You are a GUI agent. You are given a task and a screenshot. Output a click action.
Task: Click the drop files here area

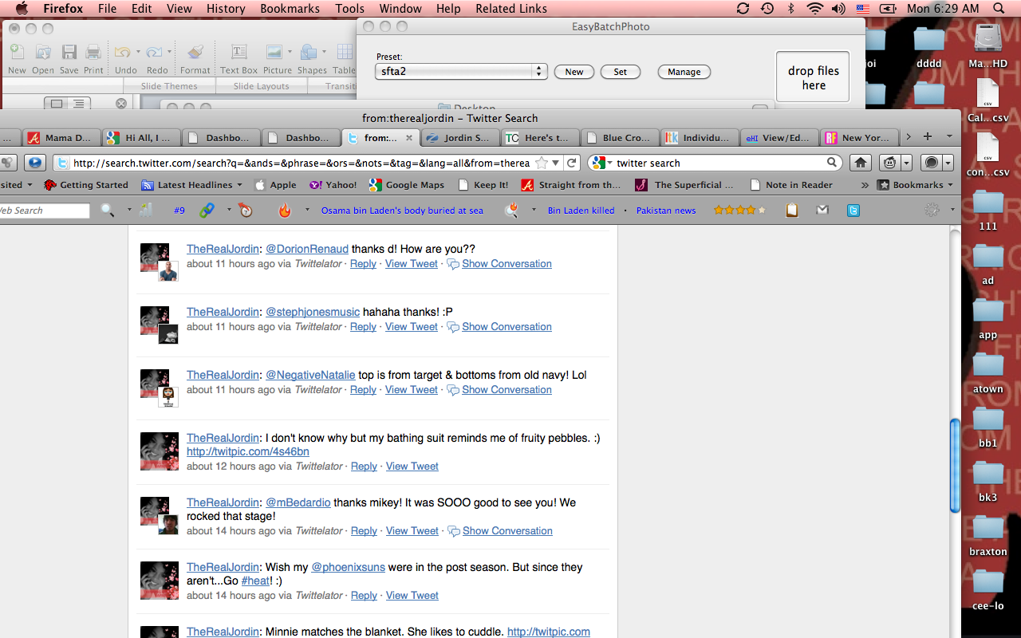pyautogui.click(x=813, y=77)
